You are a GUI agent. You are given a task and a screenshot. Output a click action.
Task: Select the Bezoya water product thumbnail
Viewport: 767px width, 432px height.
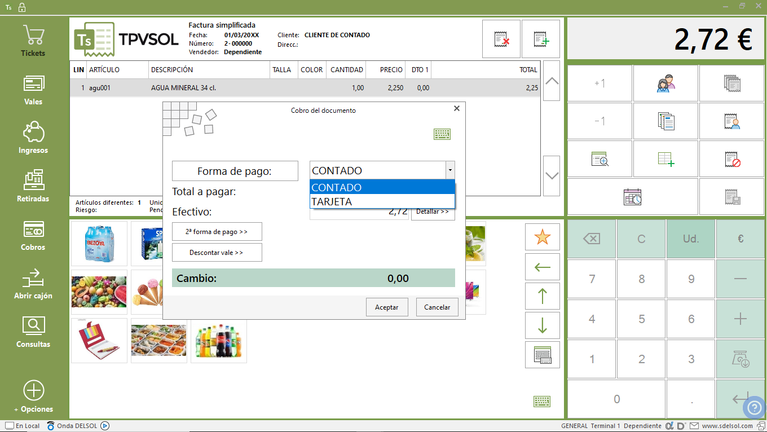coord(99,244)
